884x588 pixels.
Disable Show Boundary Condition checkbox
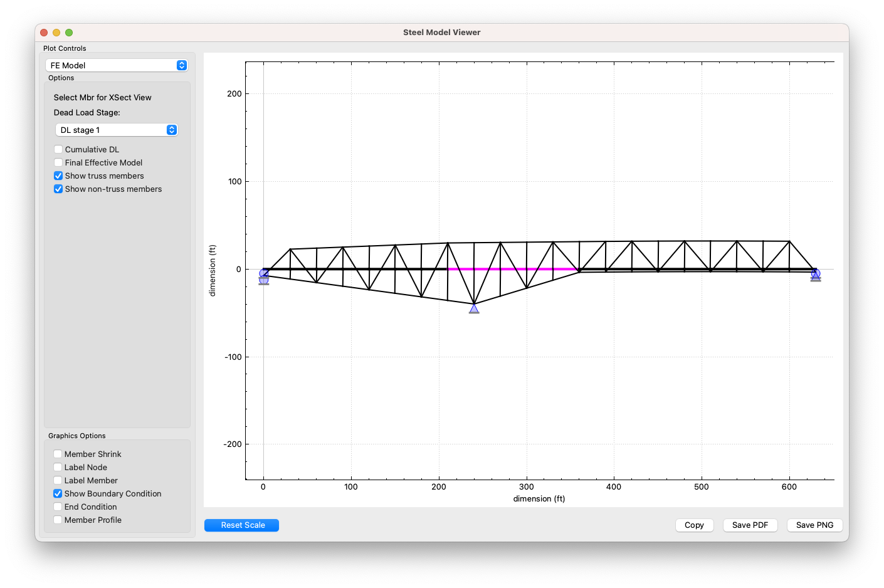point(58,493)
